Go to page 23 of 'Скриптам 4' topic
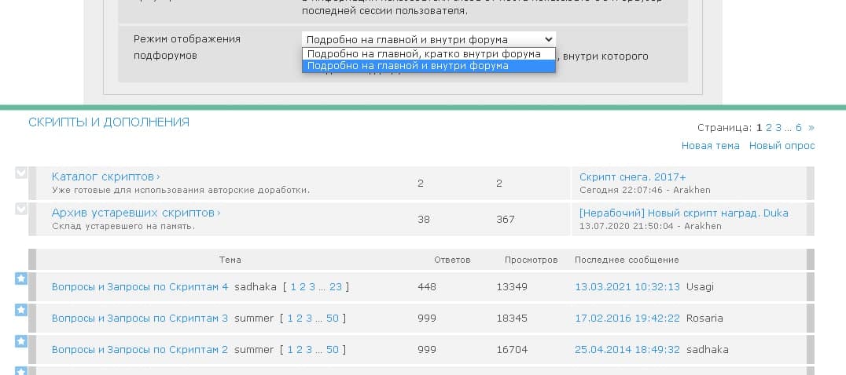 (336, 287)
